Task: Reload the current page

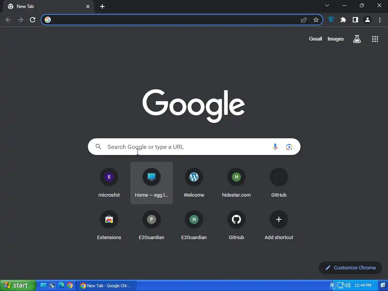Action: point(33,20)
